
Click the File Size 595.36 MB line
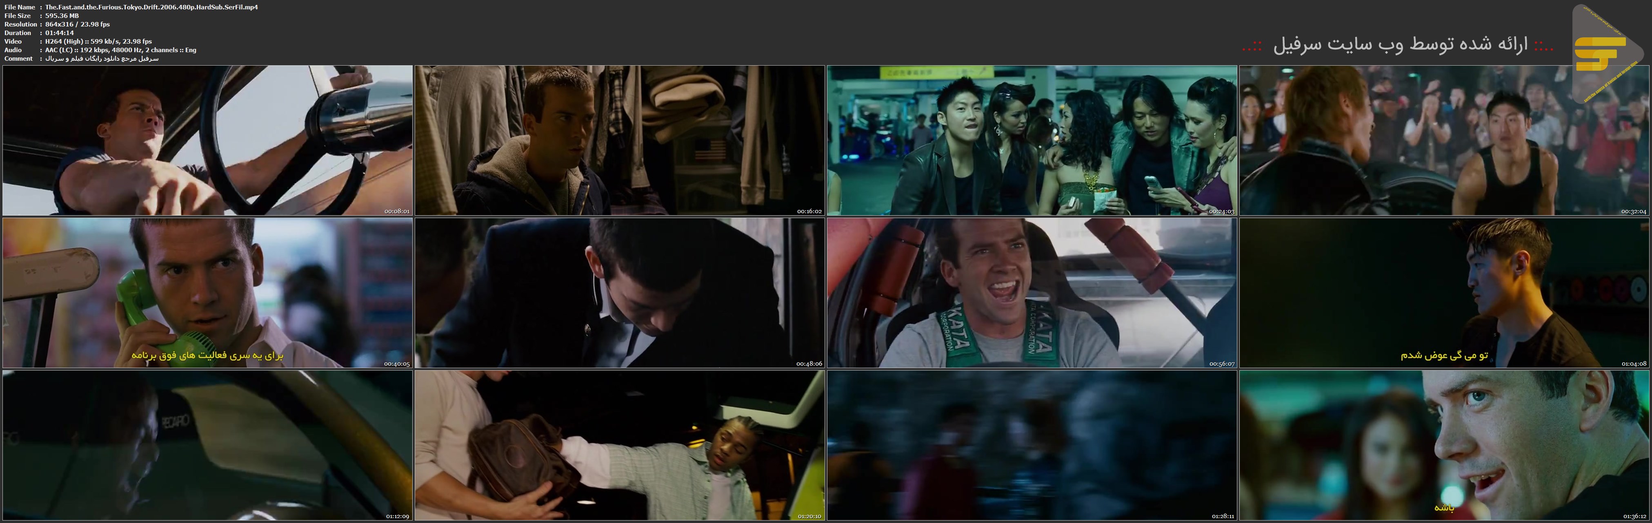pyautogui.click(x=62, y=15)
